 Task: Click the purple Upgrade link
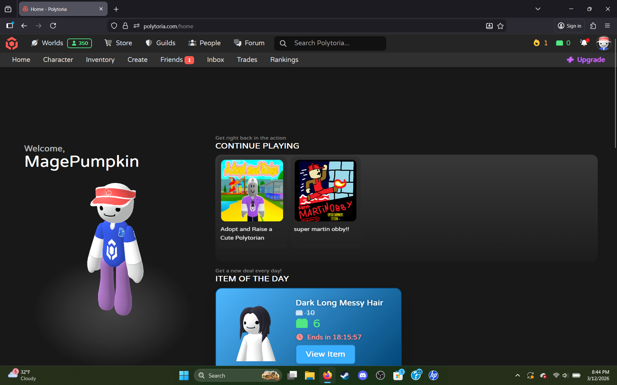[586, 60]
